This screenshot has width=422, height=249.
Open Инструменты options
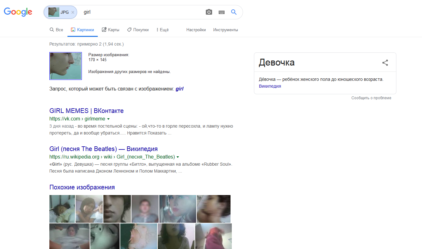click(226, 30)
